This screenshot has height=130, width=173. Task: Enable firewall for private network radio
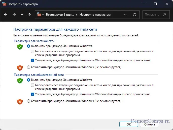[x=28, y=46]
